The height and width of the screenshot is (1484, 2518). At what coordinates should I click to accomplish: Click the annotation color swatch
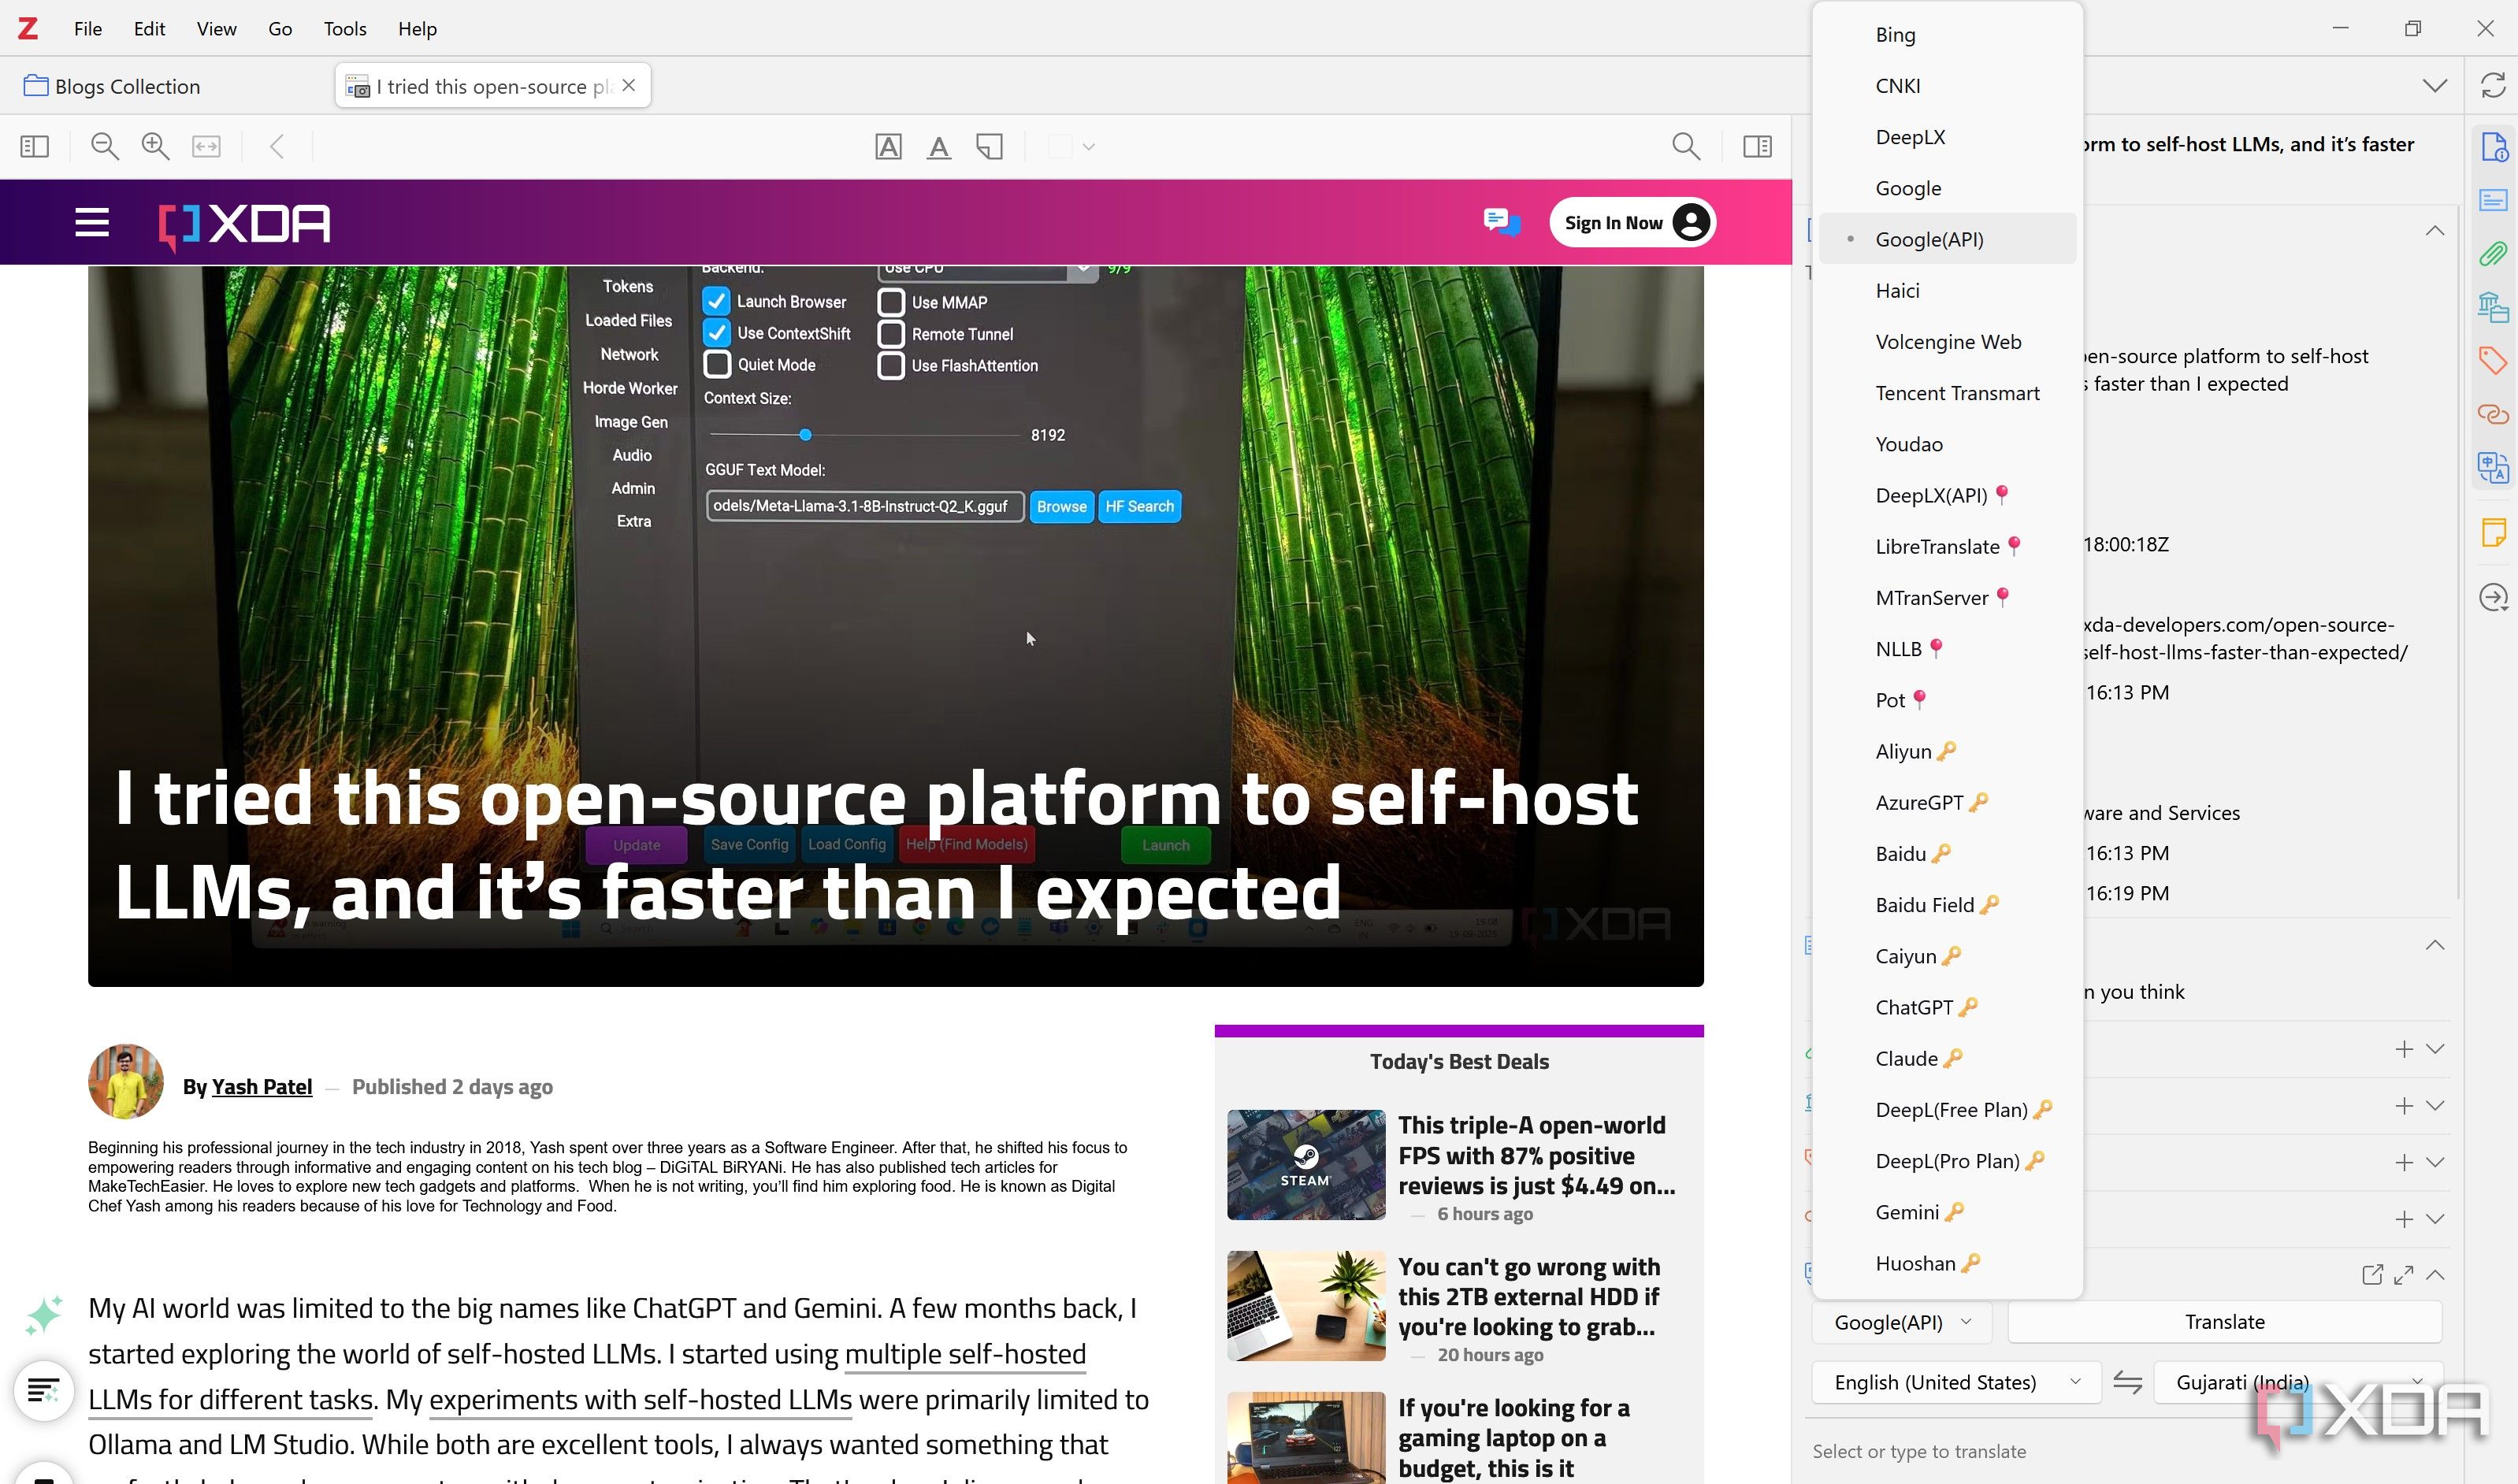click(1060, 147)
